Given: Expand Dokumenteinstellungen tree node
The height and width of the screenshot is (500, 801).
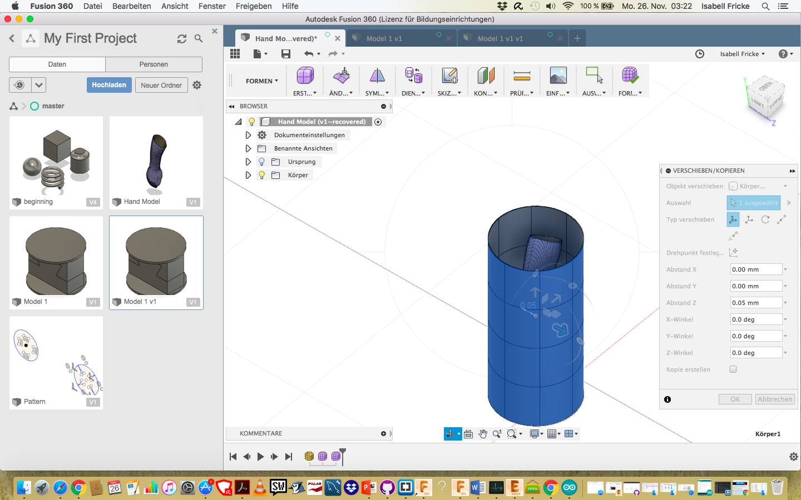Looking at the screenshot, I should point(248,135).
